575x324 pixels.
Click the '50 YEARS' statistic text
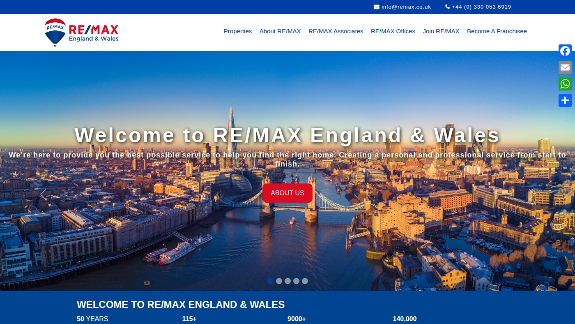(x=92, y=319)
